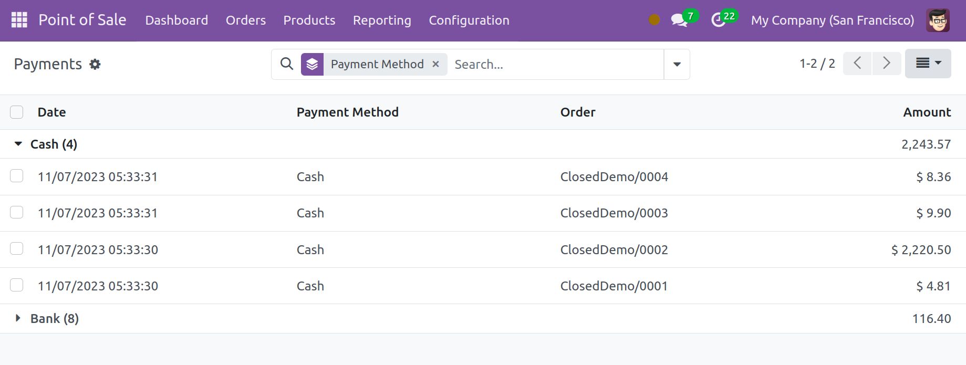Click the user avatar picture
Image resolution: width=966 pixels, height=365 pixels.
(938, 20)
